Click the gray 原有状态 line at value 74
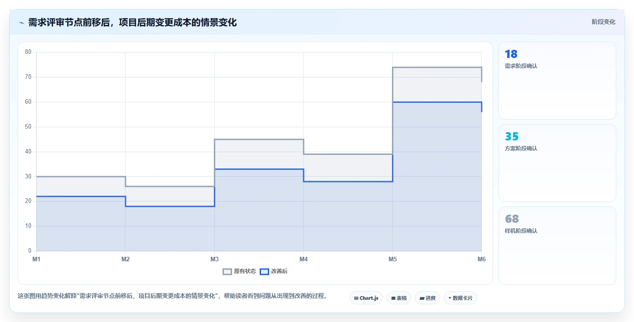 437,67
